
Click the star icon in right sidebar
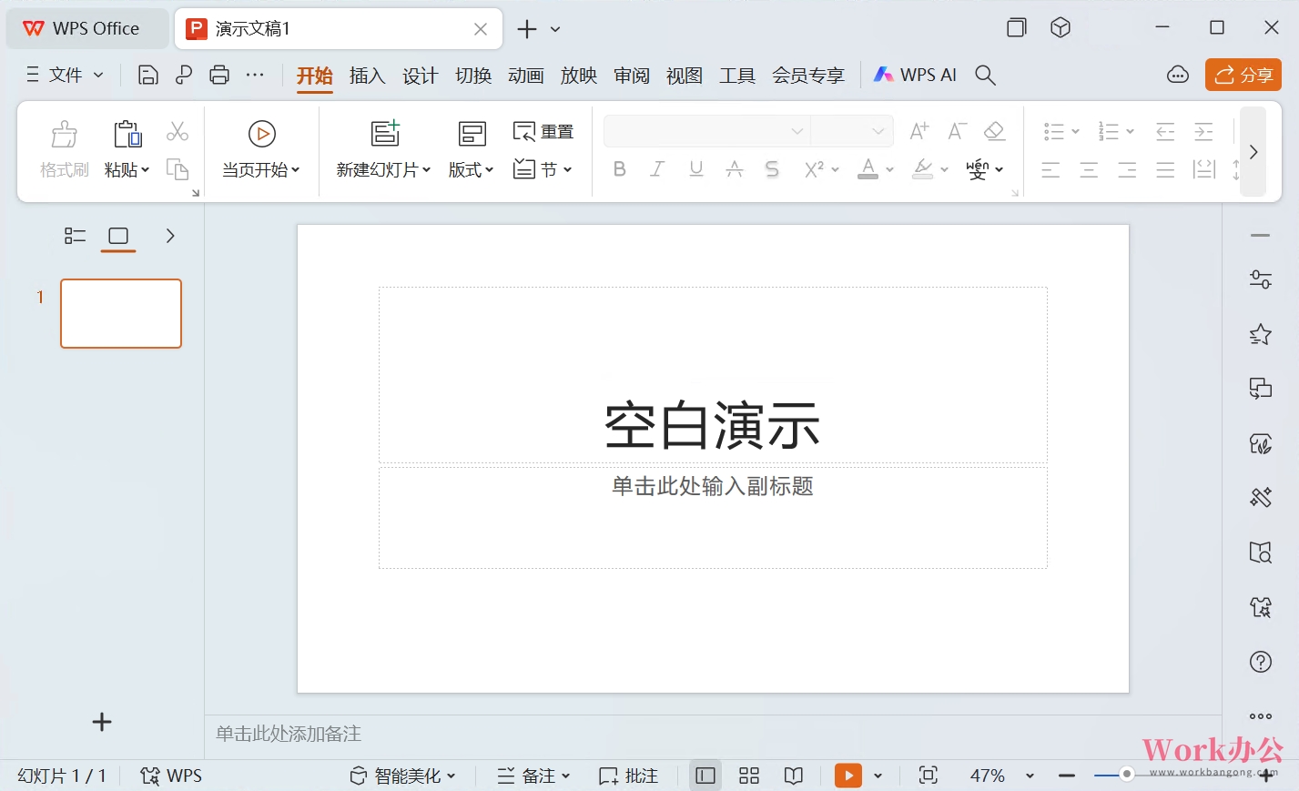1261,334
